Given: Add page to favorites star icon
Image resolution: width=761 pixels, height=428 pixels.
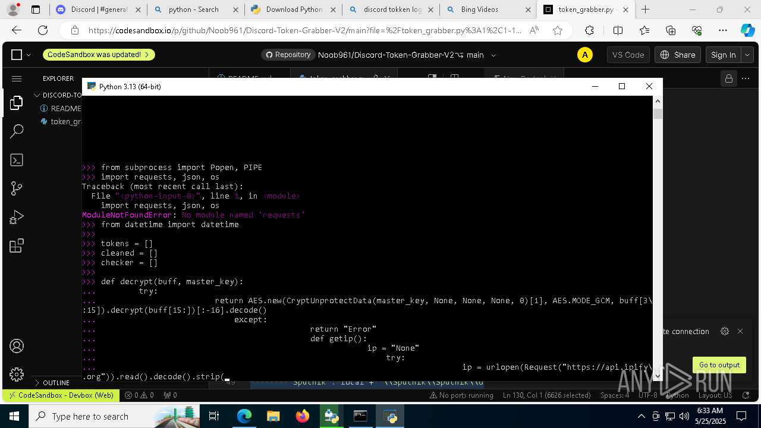Looking at the screenshot, I should pos(557,30).
